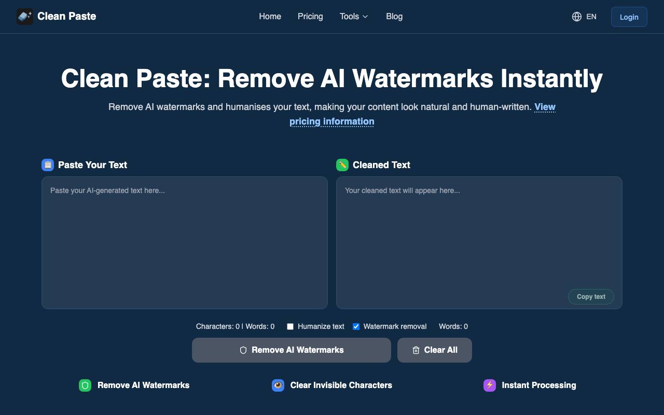
Task: Click the Clean Paste brand name
Action: [67, 17]
